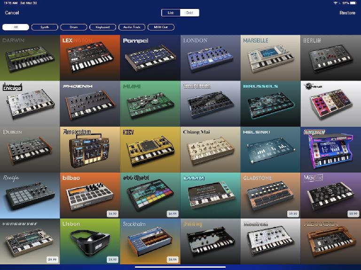The width and height of the screenshot is (361, 270).
Task: Tap the $9.99 price on Lisbon
Action: tap(112, 259)
